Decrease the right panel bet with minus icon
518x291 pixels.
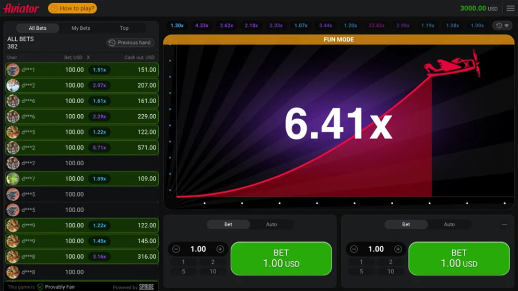354,249
